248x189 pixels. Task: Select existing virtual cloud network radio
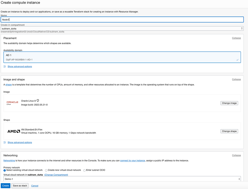tap(5, 170)
